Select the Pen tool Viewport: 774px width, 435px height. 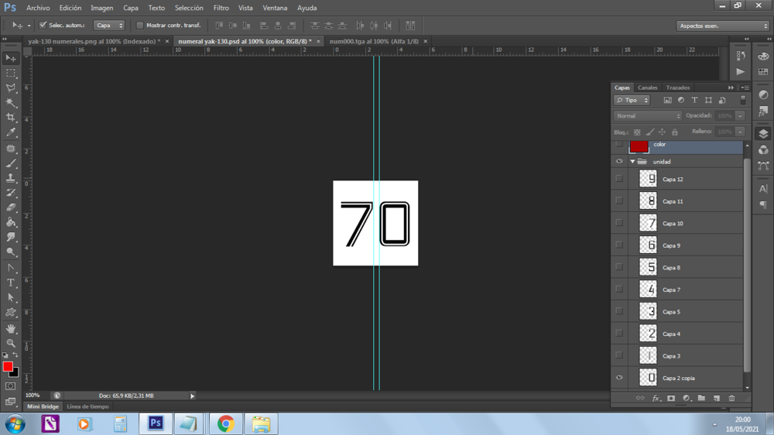tap(11, 268)
